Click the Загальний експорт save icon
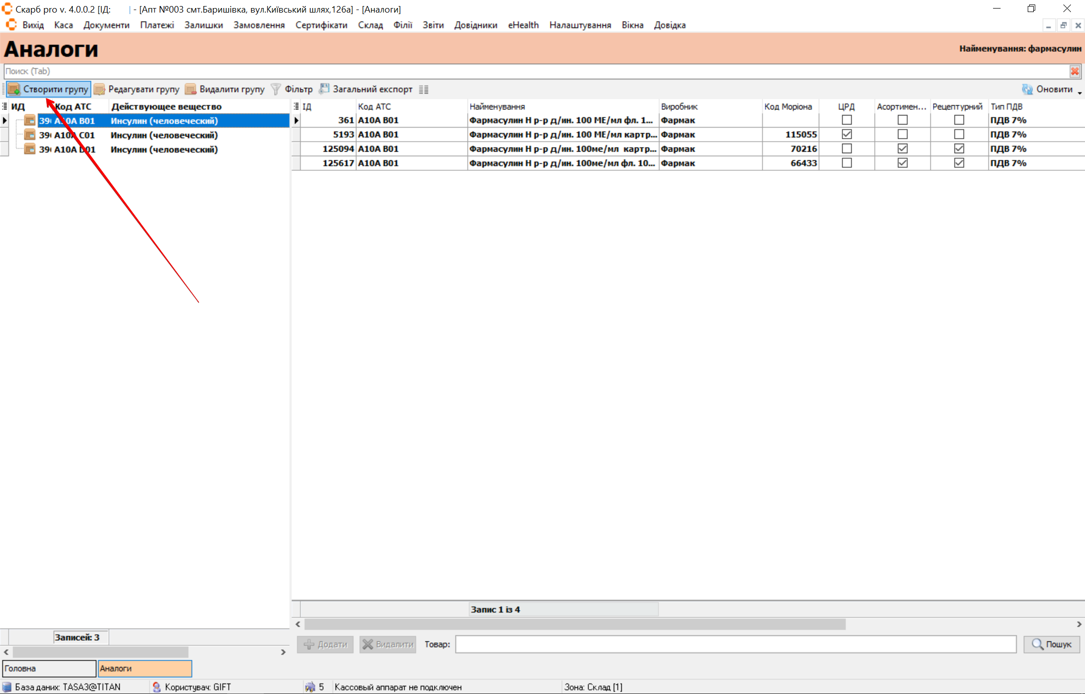This screenshot has width=1085, height=694. click(324, 89)
